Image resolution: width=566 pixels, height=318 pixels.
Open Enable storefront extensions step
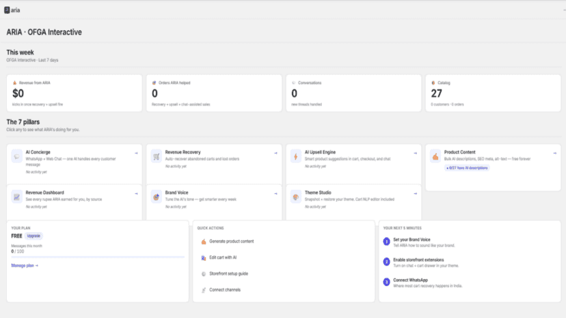click(418, 260)
